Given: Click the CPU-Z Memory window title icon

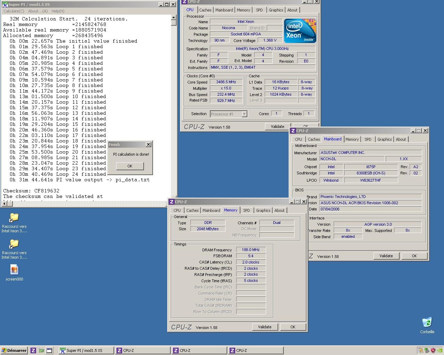Looking at the screenshot, I should pyautogui.click(x=171, y=202).
